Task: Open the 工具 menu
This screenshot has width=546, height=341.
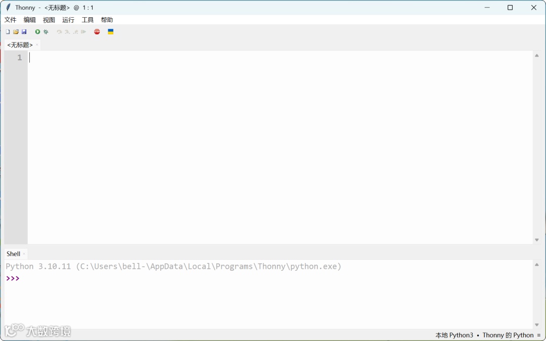Action: pos(87,20)
